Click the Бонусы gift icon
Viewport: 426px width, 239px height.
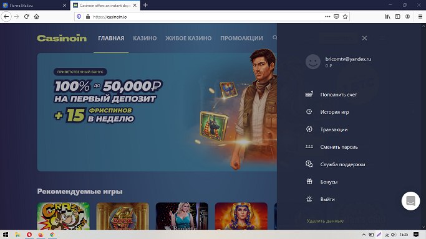(309, 181)
